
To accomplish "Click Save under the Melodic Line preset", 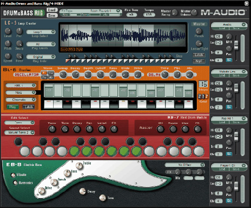I will point(236,76).
